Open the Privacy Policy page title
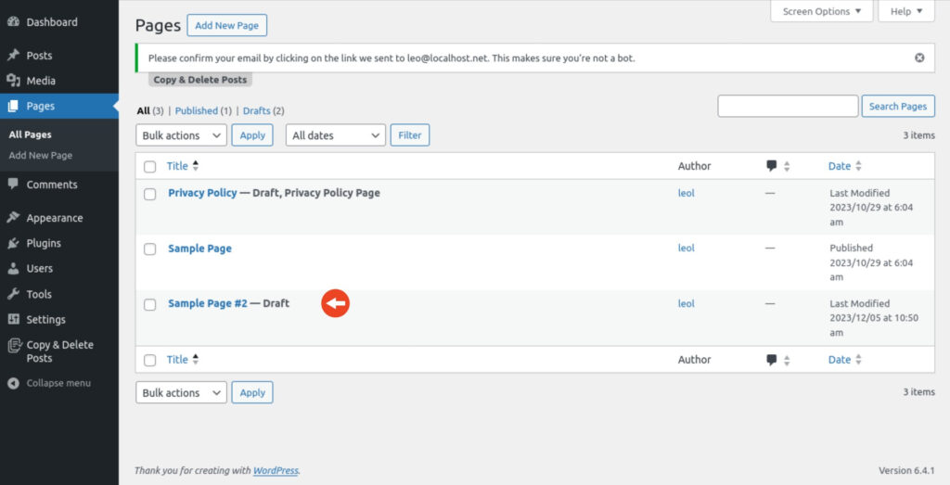The image size is (950, 485). [202, 193]
